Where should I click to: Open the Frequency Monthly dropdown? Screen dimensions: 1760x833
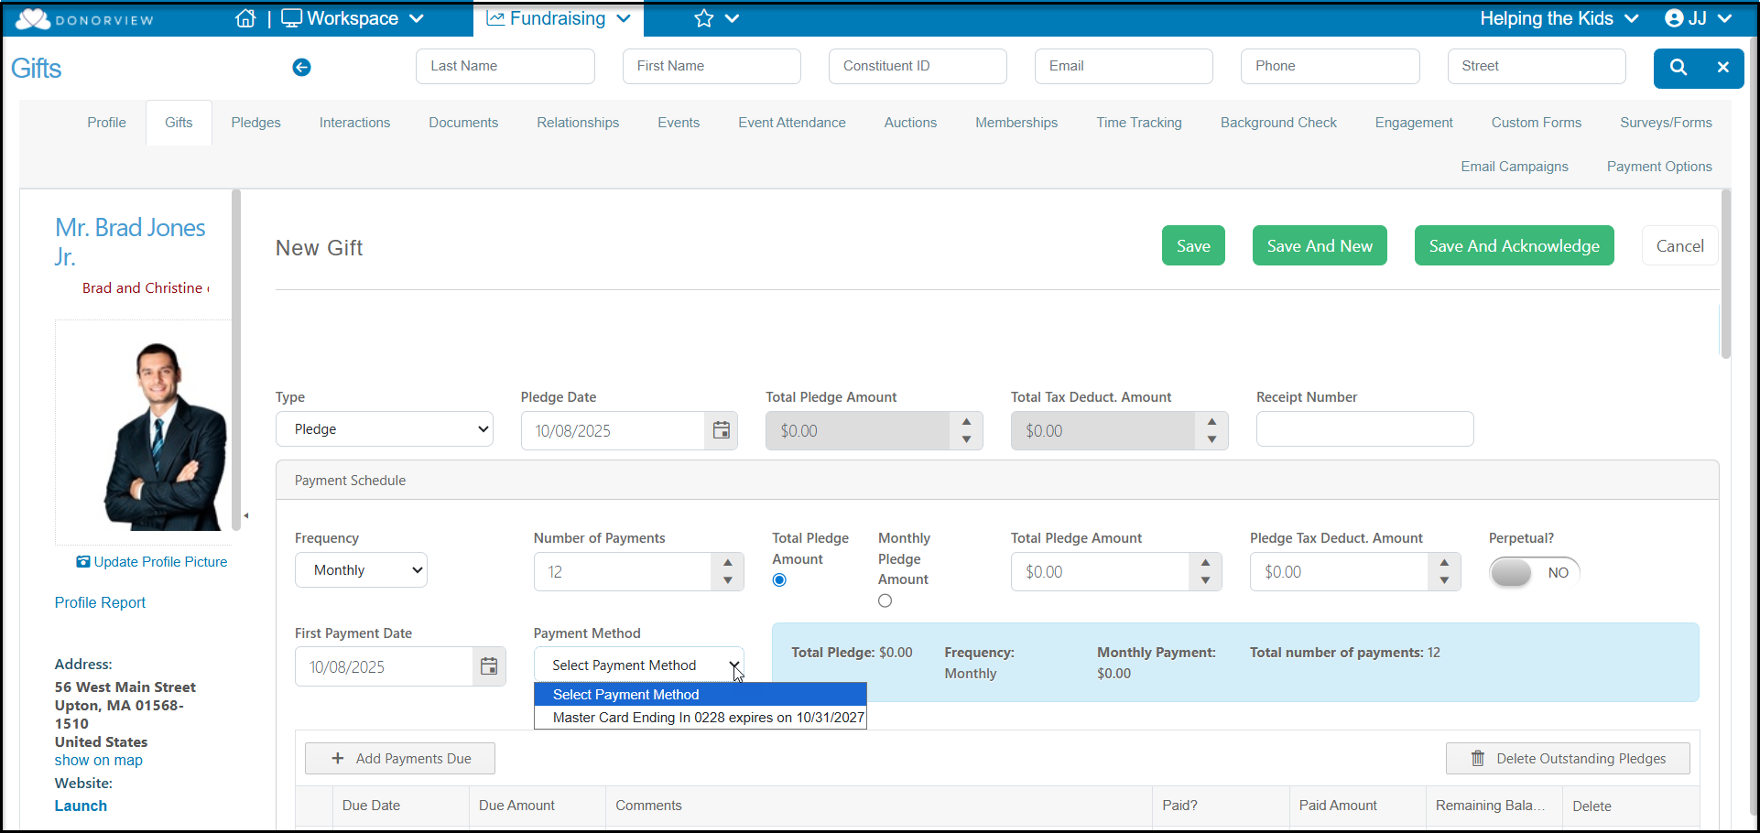(x=361, y=570)
